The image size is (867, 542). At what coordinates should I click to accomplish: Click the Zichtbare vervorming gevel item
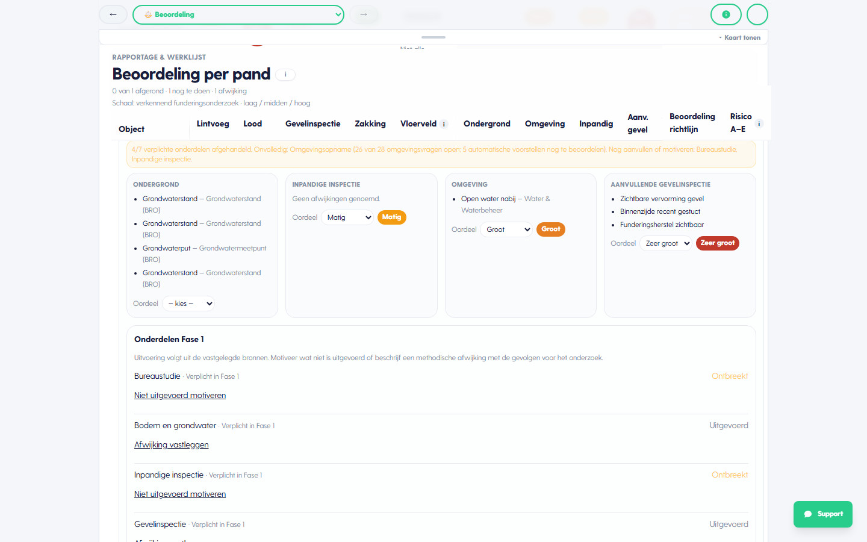pos(662,199)
